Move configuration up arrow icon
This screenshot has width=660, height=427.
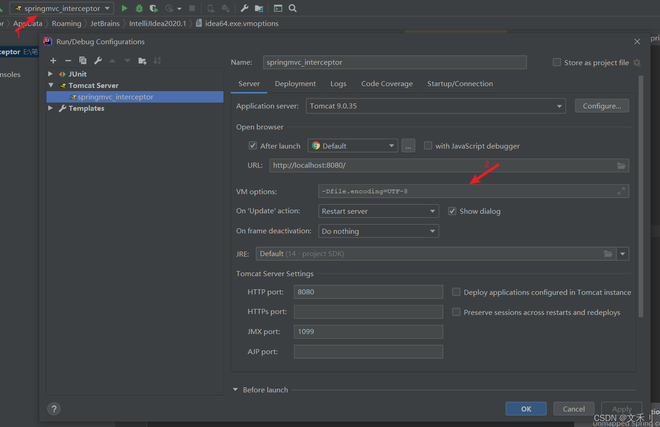(x=112, y=61)
